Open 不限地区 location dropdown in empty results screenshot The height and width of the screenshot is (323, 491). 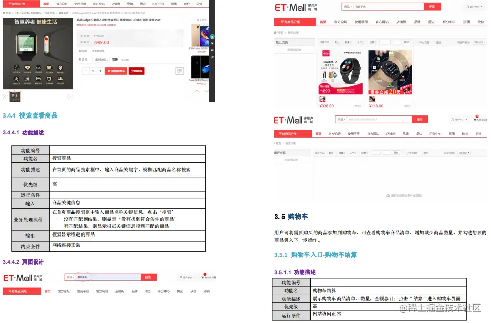click(464, 153)
